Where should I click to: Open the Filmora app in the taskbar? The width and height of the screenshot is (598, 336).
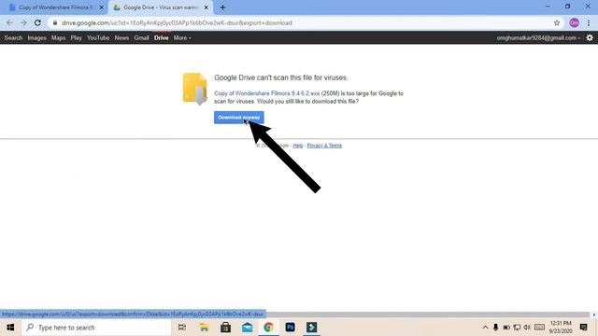pyautogui.click(x=311, y=328)
